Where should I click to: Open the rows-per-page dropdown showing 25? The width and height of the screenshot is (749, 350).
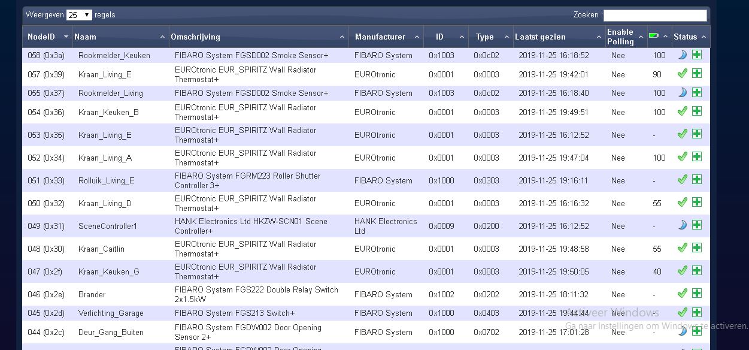(x=79, y=15)
